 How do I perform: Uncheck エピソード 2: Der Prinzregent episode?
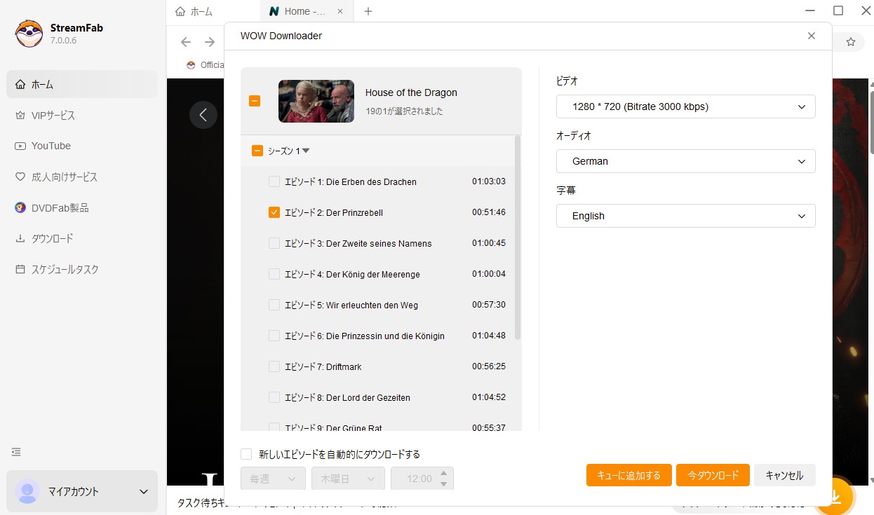(274, 212)
